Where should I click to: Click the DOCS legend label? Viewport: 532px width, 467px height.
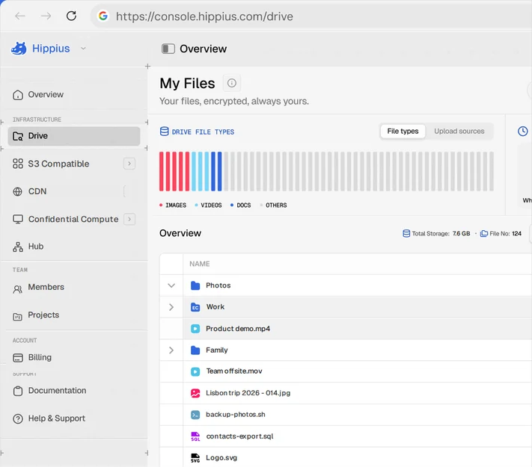tap(244, 205)
